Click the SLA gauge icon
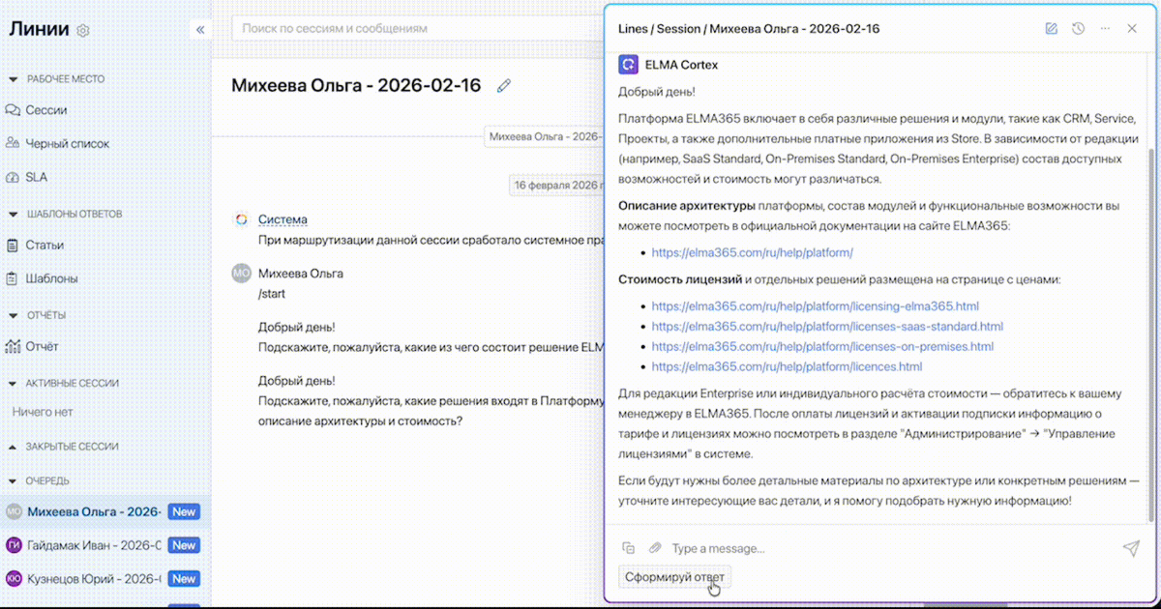The height and width of the screenshot is (609, 1161). pyautogui.click(x=13, y=177)
